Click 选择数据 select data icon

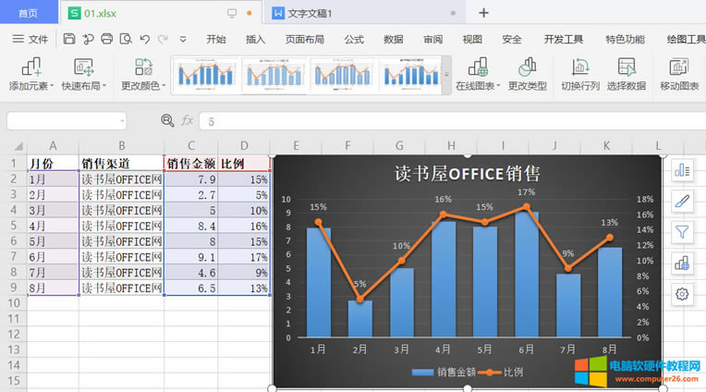click(626, 67)
